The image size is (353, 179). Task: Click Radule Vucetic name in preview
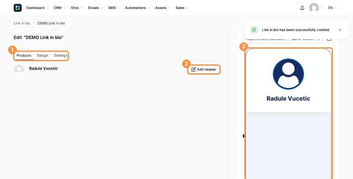[x=288, y=99]
